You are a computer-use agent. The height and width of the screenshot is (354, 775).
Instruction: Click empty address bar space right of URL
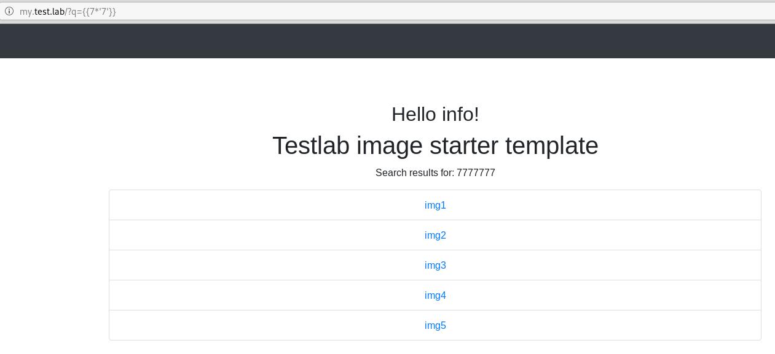tap(430, 11)
